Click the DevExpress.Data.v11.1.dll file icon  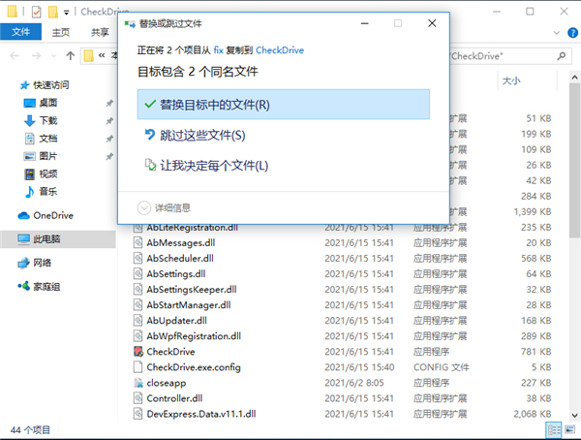coord(138,414)
